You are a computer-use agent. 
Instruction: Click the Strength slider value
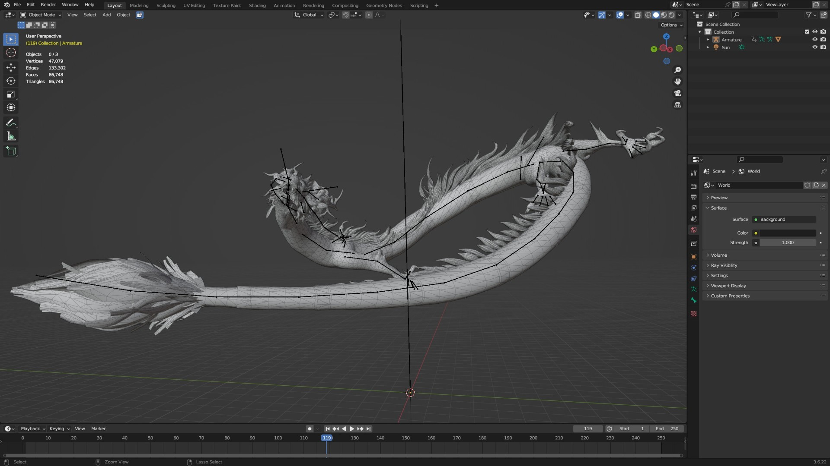788,242
